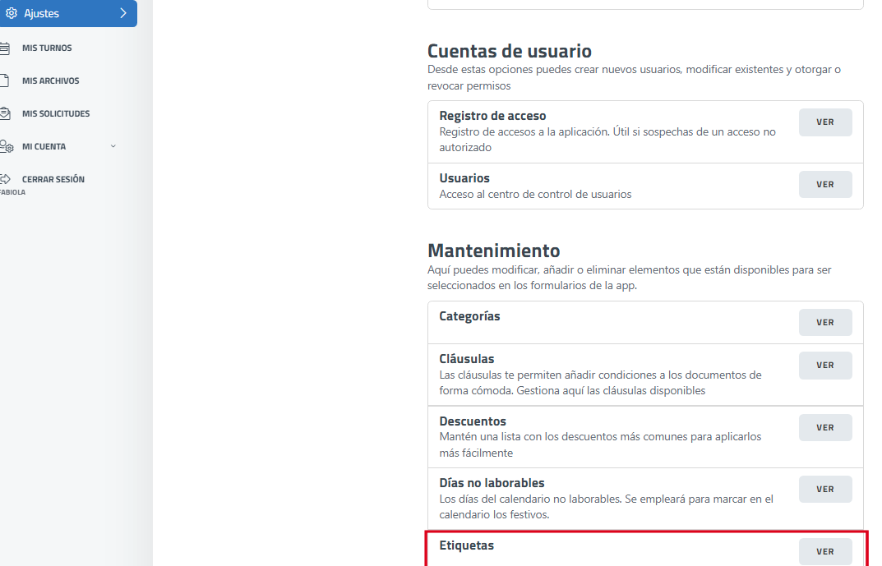This screenshot has height=566, width=882.
Task: Click the Mis Archivos file icon
Action: (x=4, y=81)
